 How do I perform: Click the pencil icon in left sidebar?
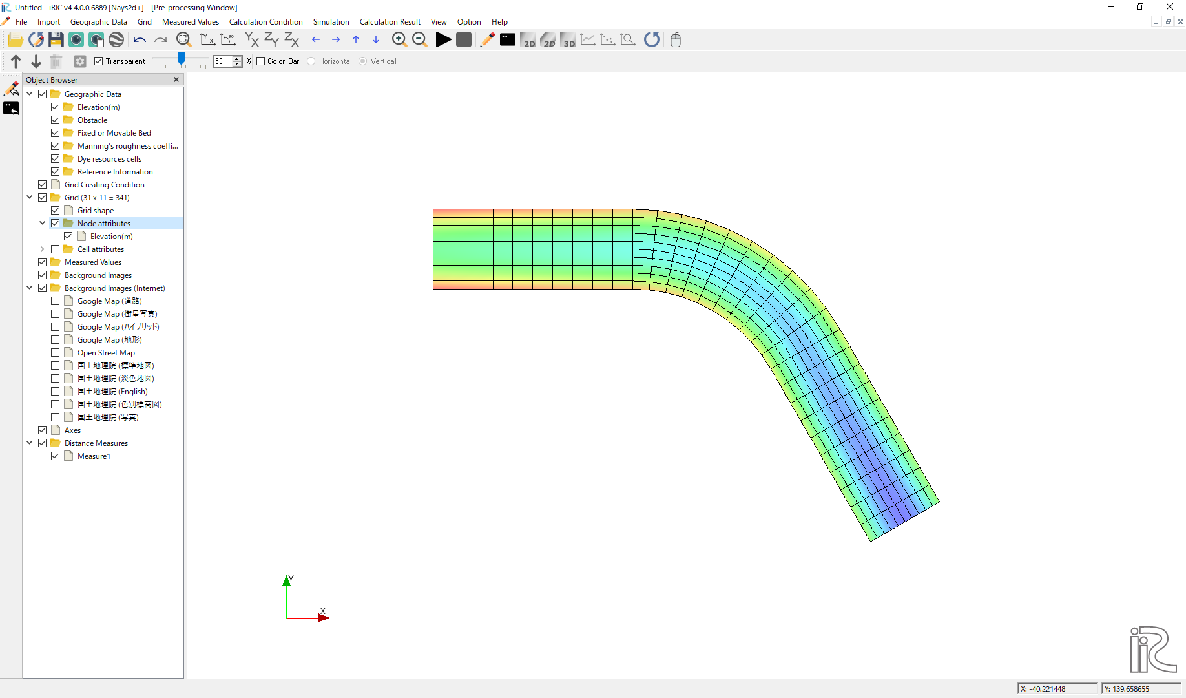pos(11,89)
